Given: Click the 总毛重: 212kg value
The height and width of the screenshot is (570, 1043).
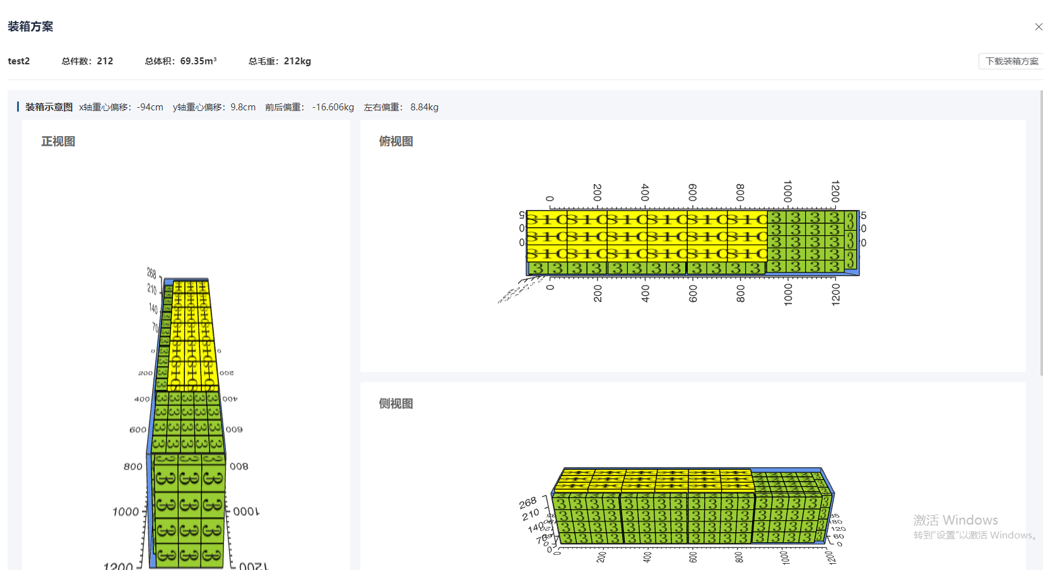Looking at the screenshot, I should [280, 61].
